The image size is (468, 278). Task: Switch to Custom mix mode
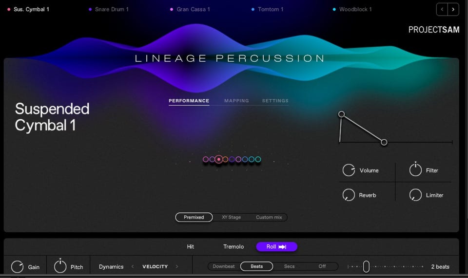coord(269,217)
